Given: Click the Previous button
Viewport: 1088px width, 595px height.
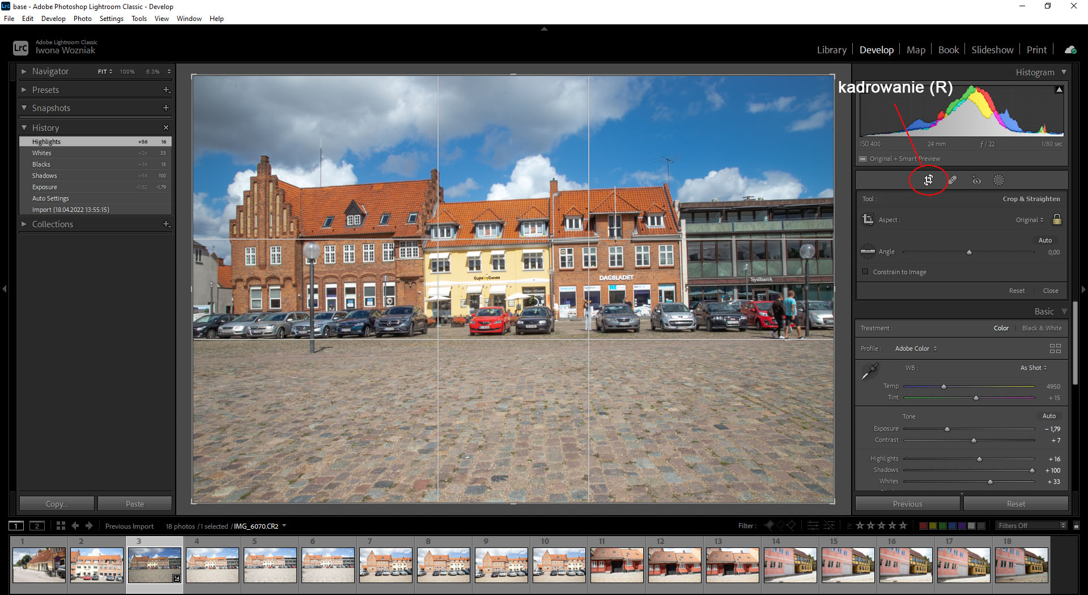Looking at the screenshot, I should [907, 504].
